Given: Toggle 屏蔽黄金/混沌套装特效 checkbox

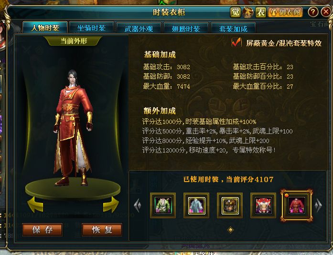Looking at the screenshot, I should coord(236,42).
